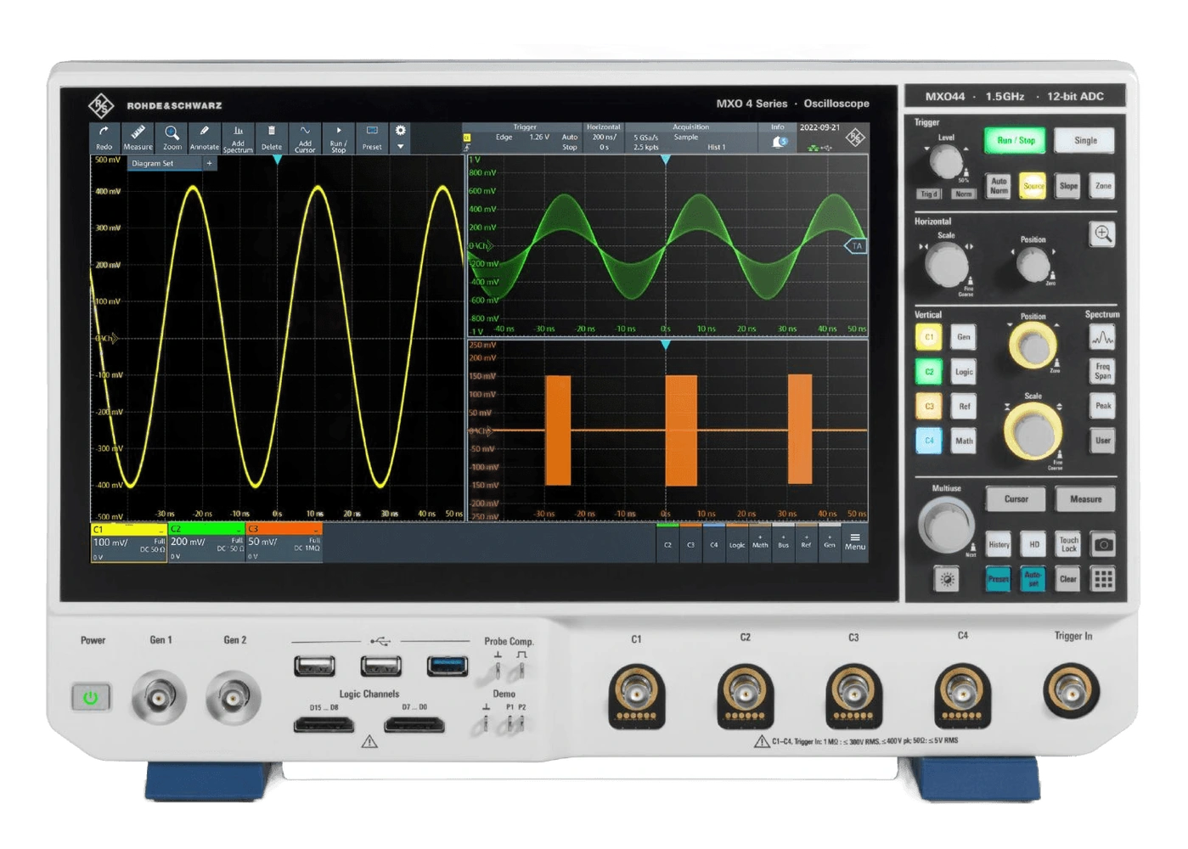1188x849 pixels.
Task: Click the trigger Level knob
Action: [945, 162]
